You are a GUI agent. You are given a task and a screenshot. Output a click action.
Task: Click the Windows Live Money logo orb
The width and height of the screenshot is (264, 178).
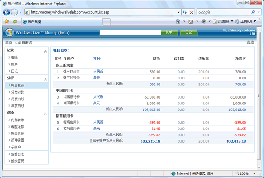[x=10, y=32]
